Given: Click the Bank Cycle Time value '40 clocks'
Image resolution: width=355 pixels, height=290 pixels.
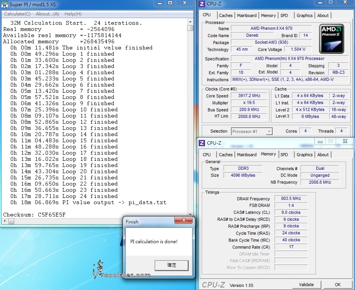Looking at the screenshot, I should pyautogui.click(x=291, y=240).
